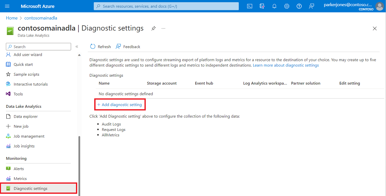The width and height of the screenshot is (386, 196).
Task: Open Learn more about diagnostic settings link
Action: pyautogui.click(x=286, y=65)
